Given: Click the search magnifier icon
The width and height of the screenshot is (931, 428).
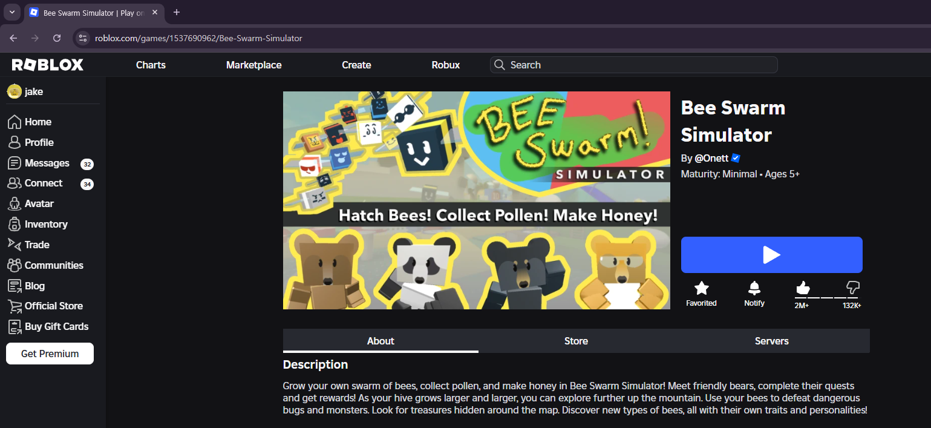Looking at the screenshot, I should tap(499, 65).
